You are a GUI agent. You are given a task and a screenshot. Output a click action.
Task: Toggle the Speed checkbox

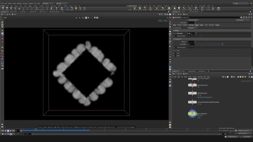(176, 56)
